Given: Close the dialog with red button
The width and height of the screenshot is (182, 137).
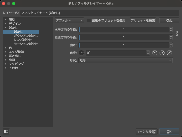Looking at the screenshot, I should click(x=4, y=4).
